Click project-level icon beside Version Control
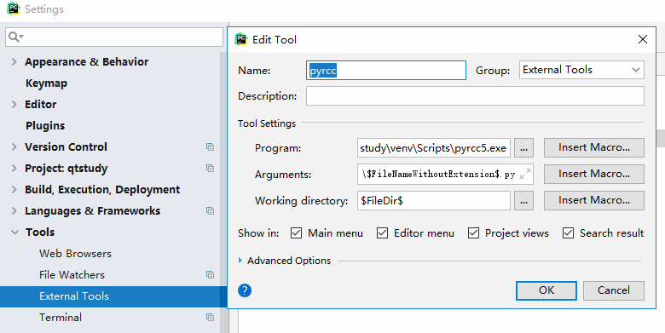Screen dimensions: 665x333 [210, 147]
